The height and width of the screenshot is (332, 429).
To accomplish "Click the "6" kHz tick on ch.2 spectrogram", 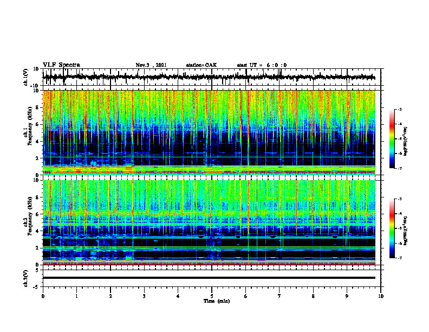I will [x=37, y=214].
